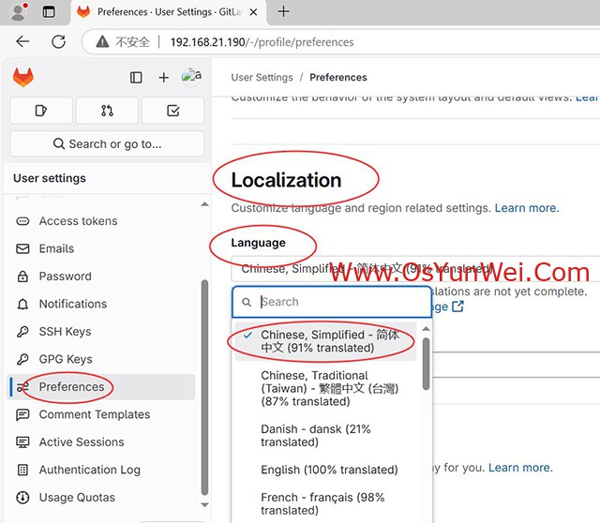Image resolution: width=600 pixels, height=523 pixels.
Task: Open Comment Templates settings
Action: 95,414
